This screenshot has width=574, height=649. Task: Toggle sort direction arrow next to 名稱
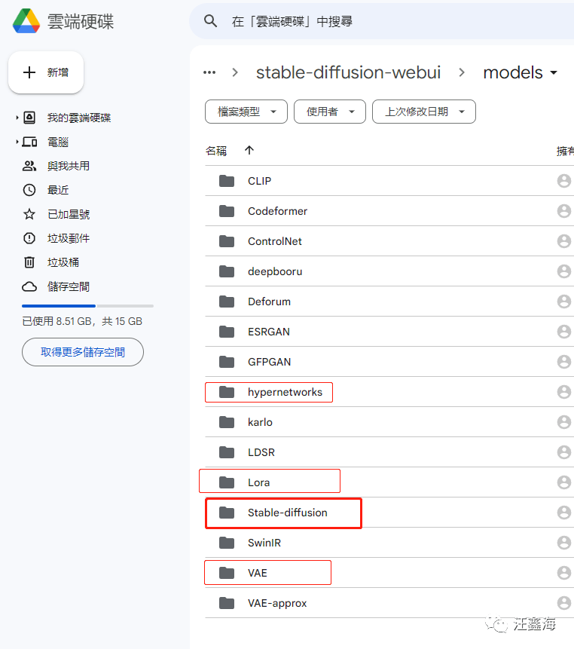coord(249,150)
